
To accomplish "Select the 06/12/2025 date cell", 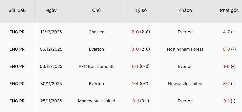I will click(x=51, y=49).
